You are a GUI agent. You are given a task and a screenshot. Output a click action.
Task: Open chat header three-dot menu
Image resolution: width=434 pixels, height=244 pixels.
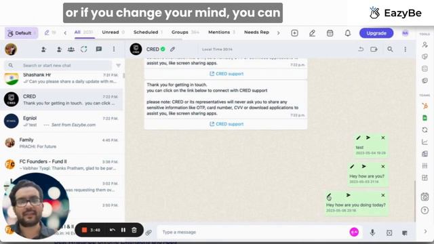tap(406, 49)
